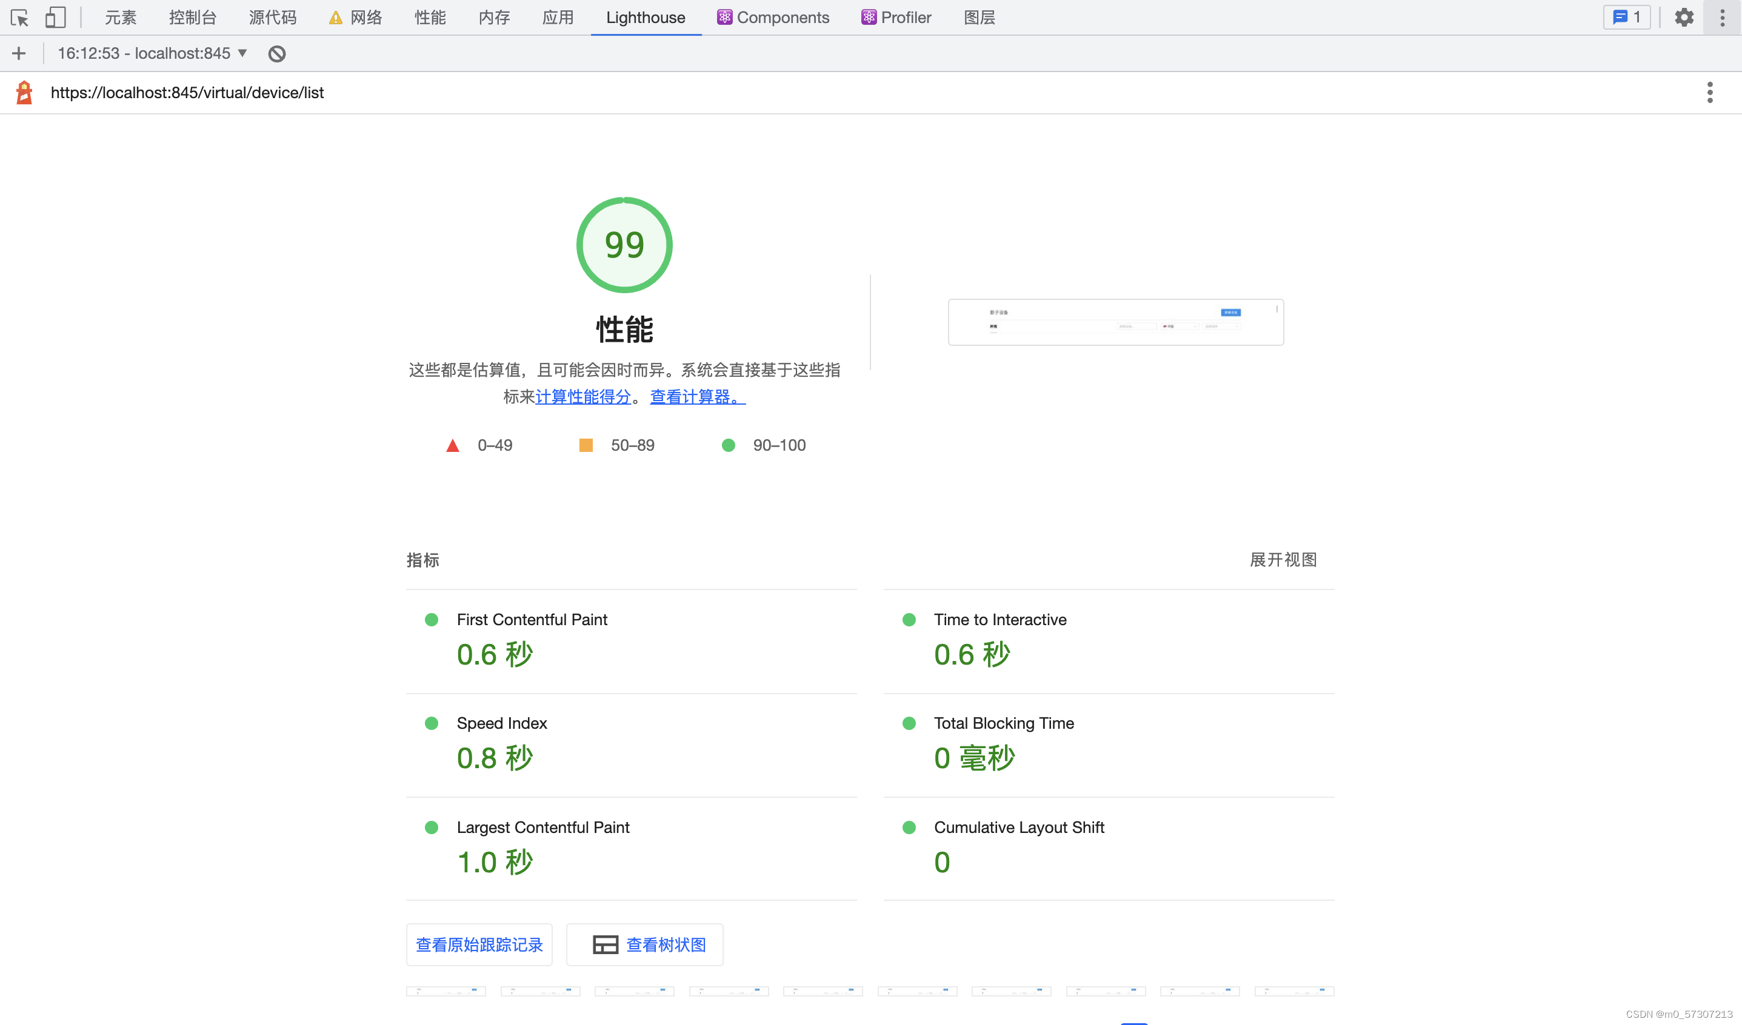Click the performance score gauge showing 99
This screenshot has width=1742, height=1025.
[624, 245]
